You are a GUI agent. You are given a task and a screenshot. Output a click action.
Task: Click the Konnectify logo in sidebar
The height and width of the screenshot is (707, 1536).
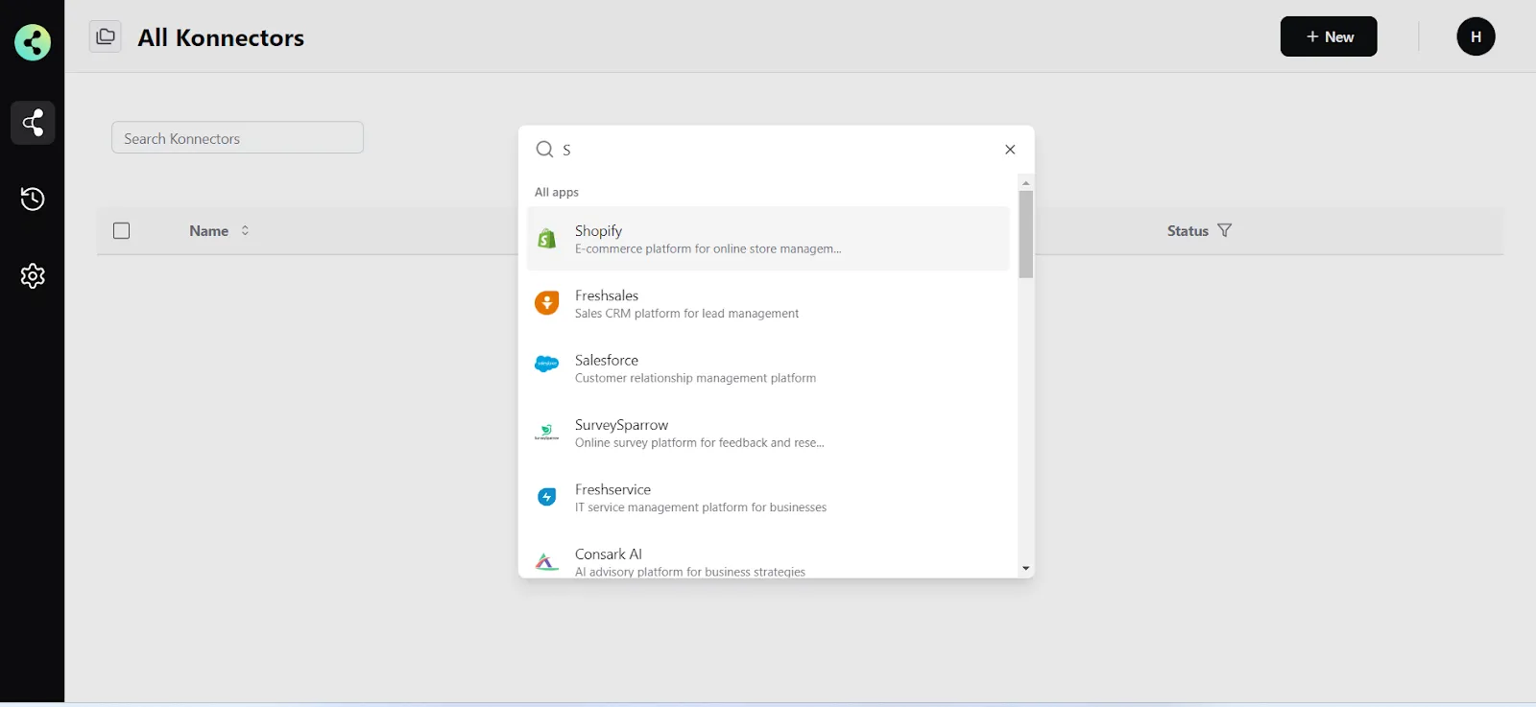pyautogui.click(x=33, y=42)
